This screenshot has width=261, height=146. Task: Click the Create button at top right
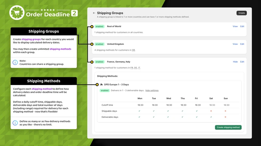(x=241, y=13)
